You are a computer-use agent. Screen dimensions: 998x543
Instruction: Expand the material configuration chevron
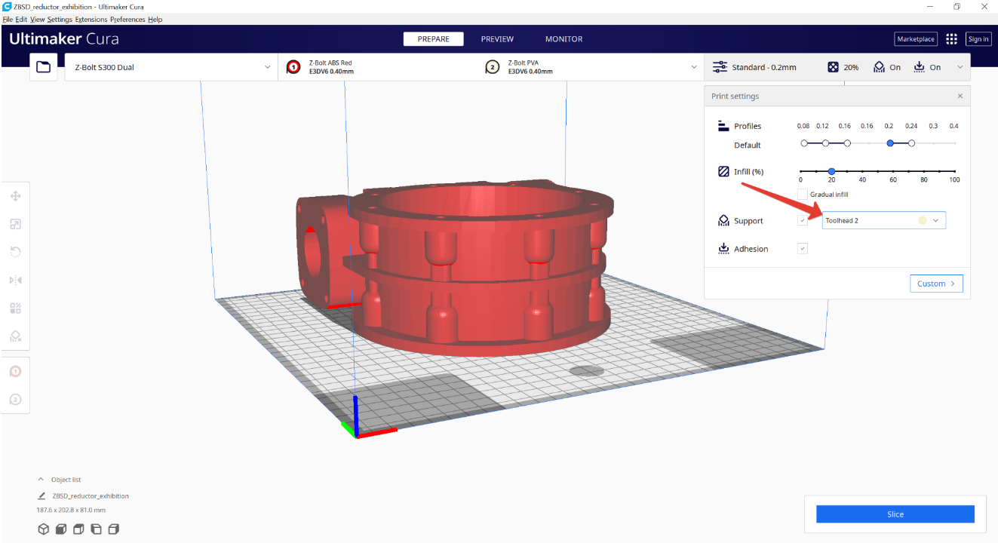tap(694, 67)
